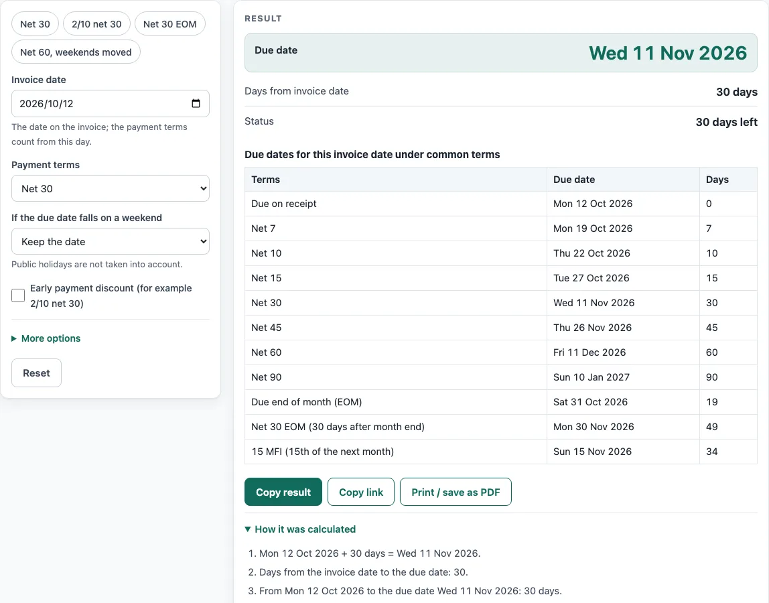769x603 pixels.
Task: Click 15 MFI (15th of the next month)
Action: 323,452
